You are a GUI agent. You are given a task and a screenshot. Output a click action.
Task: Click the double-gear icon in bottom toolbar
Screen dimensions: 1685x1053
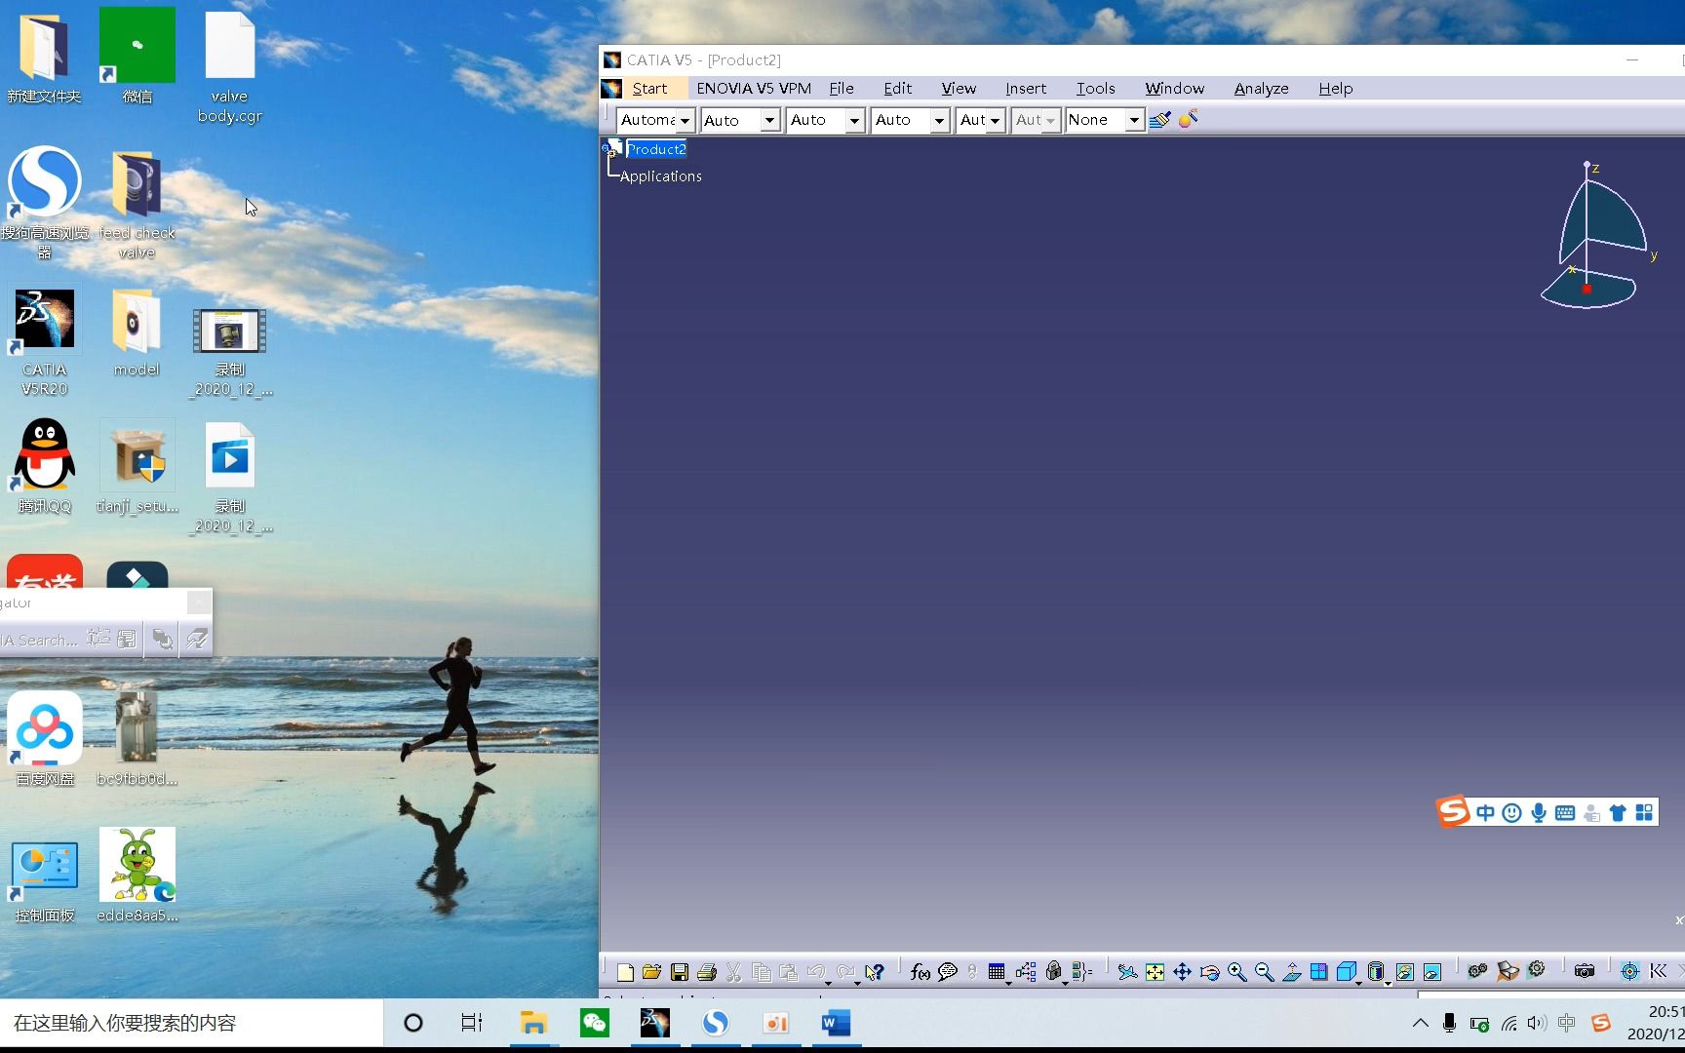coord(1477,971)
